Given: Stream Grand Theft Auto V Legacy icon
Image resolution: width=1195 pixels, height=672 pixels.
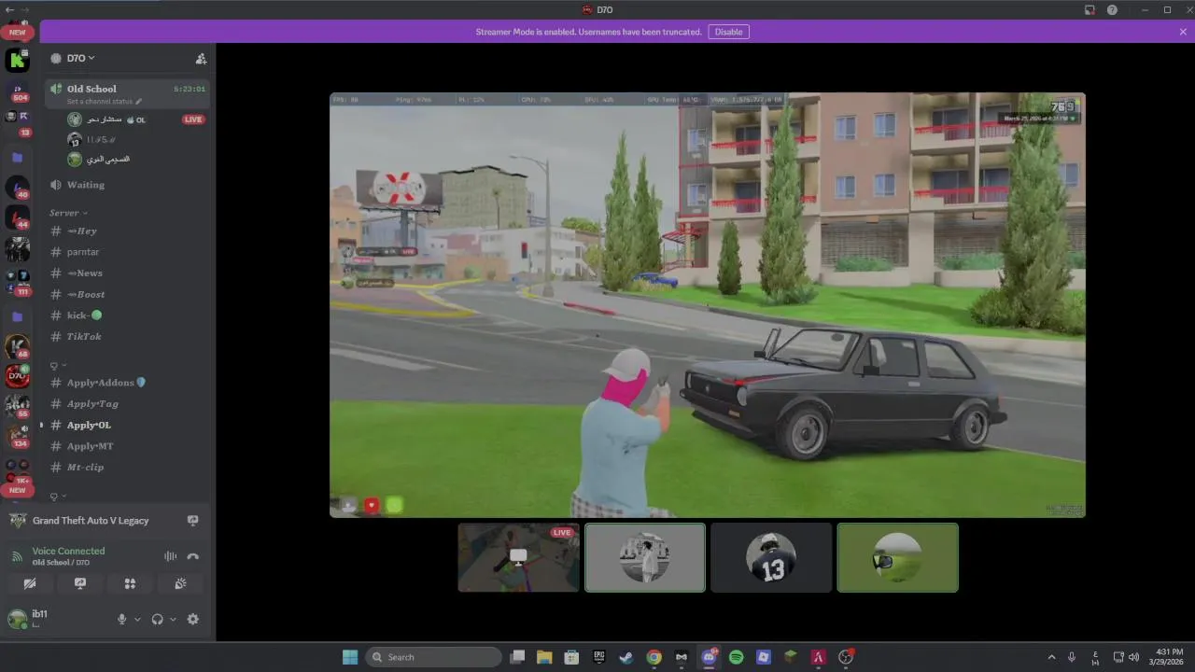Looking at the screenshot, I should (x=193, y=521).
